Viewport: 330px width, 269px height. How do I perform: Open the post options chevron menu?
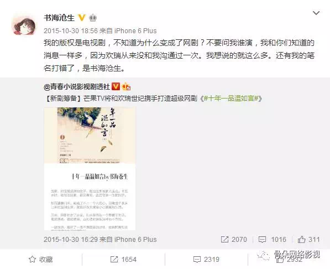[316, 13]
